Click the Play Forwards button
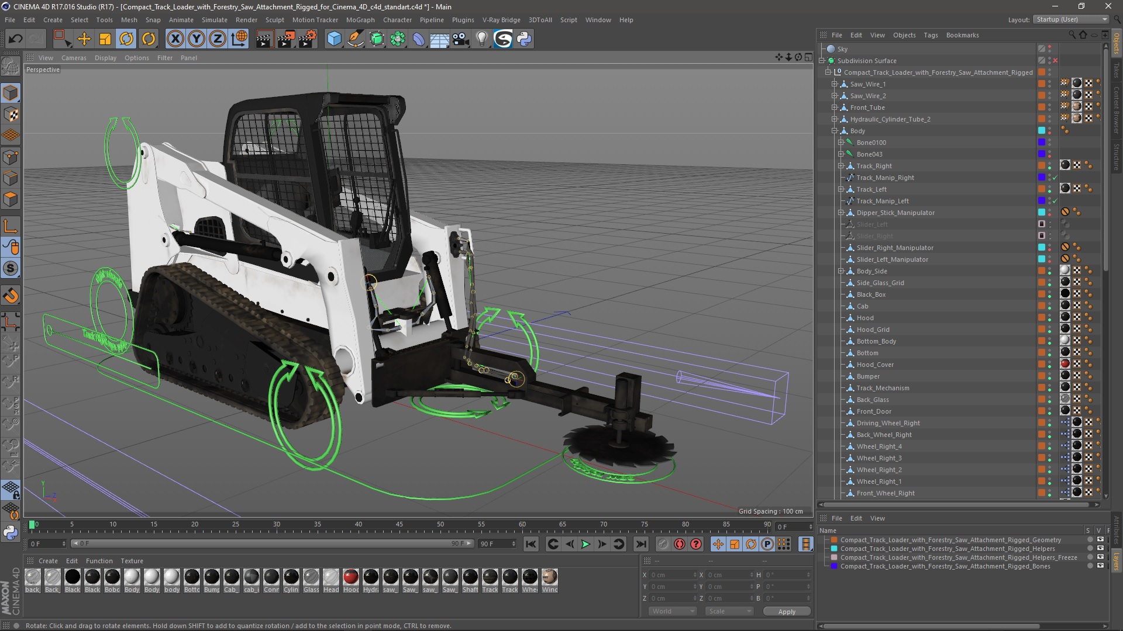 pyautogui.click(x=585, y=545)
